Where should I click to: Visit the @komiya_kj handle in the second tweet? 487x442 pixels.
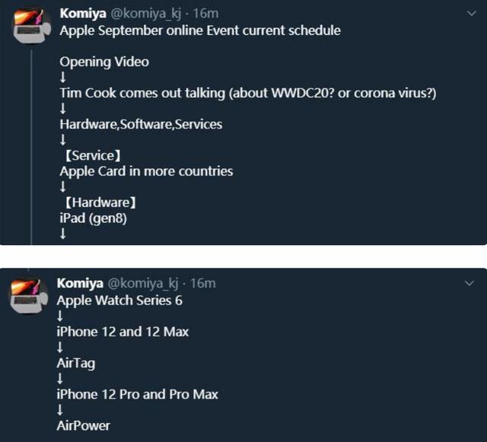(143, 284)
